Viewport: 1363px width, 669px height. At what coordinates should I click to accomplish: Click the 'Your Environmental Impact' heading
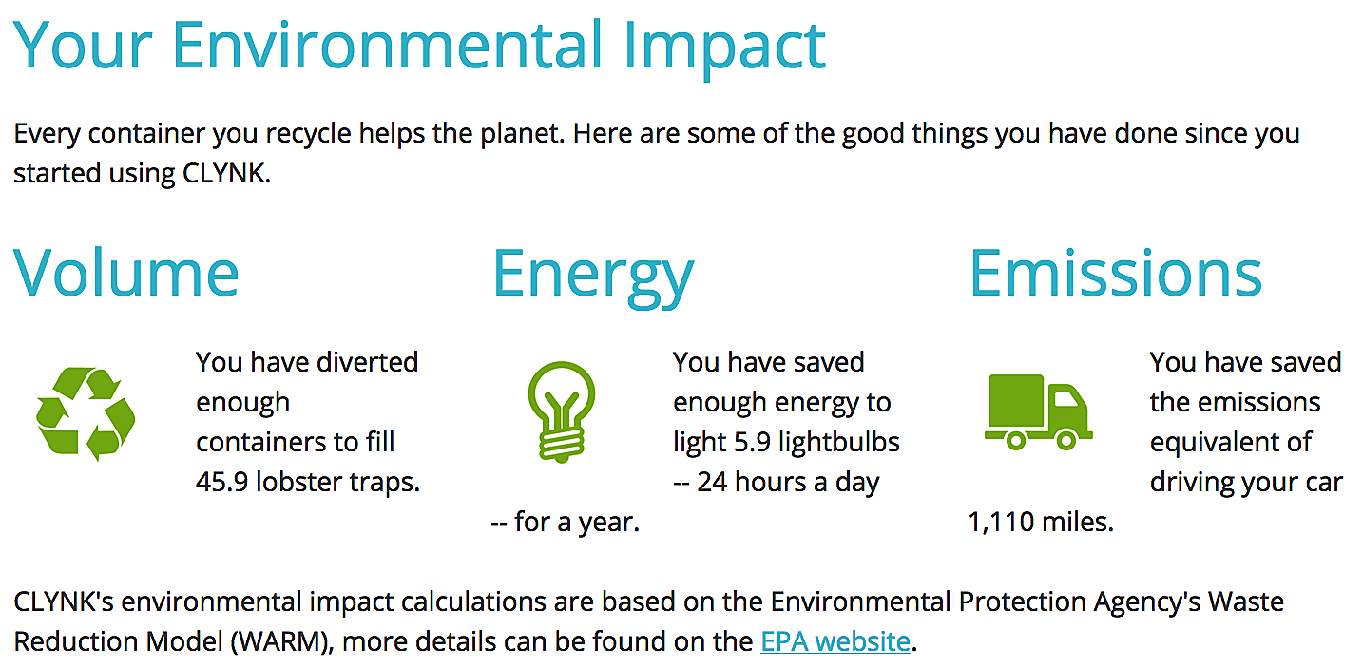pyautogui.click(x=419, y=44)
